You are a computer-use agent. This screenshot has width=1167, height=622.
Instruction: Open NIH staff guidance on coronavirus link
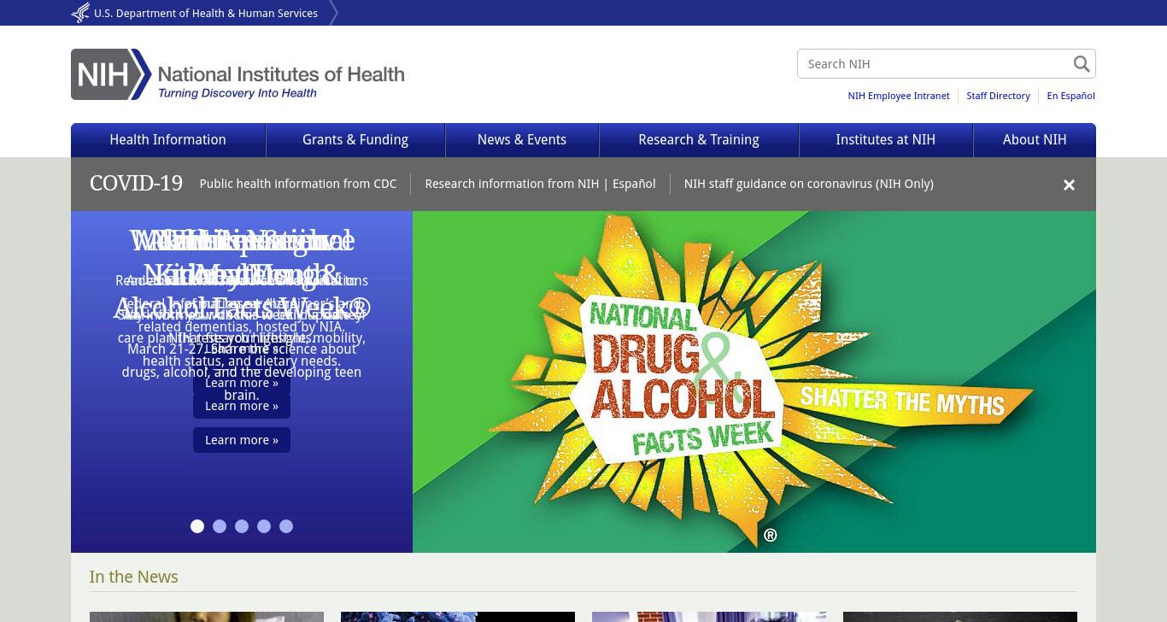[808, 184]
